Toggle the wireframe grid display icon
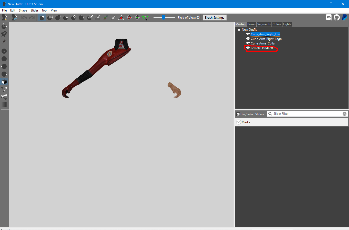 coord(4,105)
